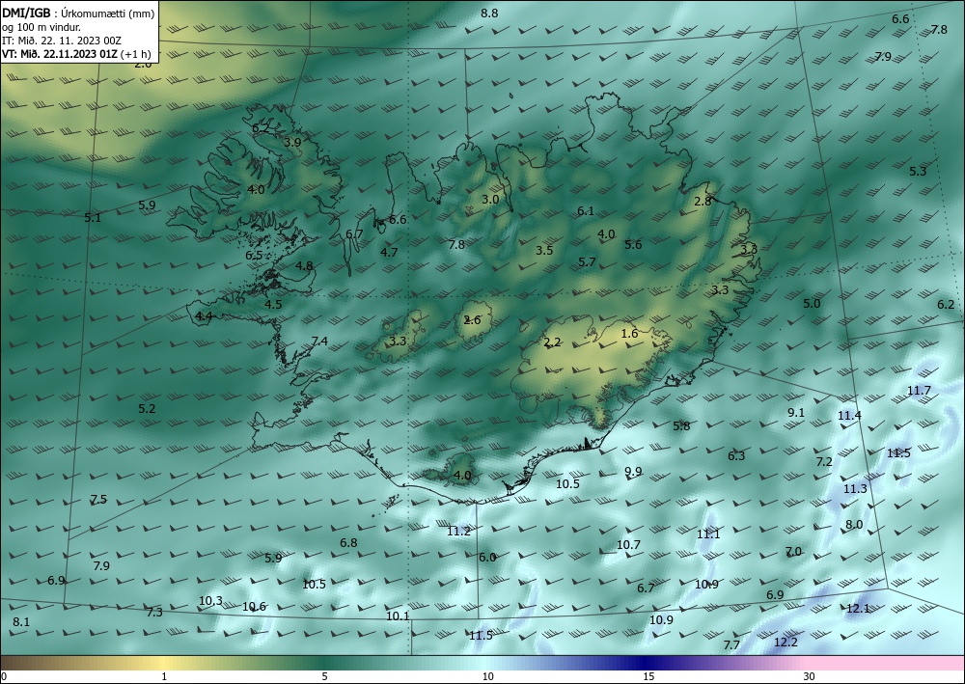Click the map value "5.7"
Screen dimensions: 965x684
587,262
